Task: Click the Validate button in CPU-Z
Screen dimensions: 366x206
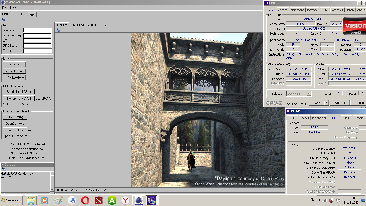Action: [x=339, y=103]
